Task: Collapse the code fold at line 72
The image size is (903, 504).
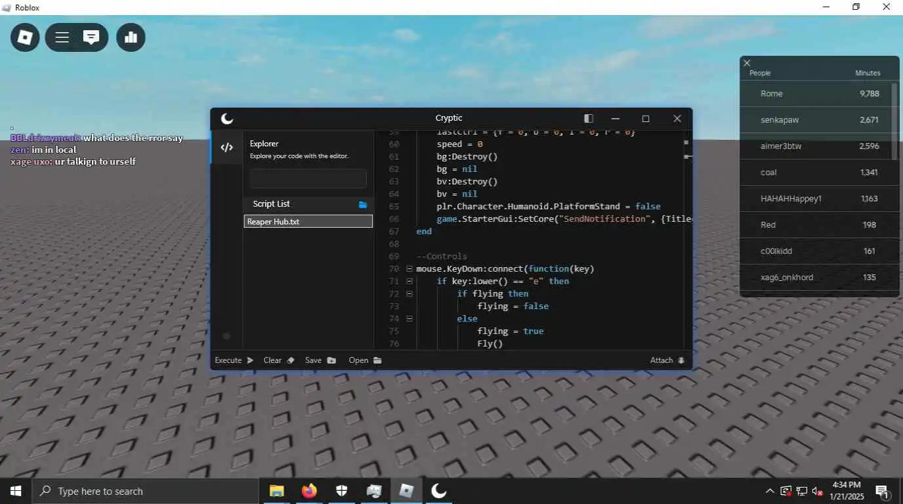Action: coord(409,294)
